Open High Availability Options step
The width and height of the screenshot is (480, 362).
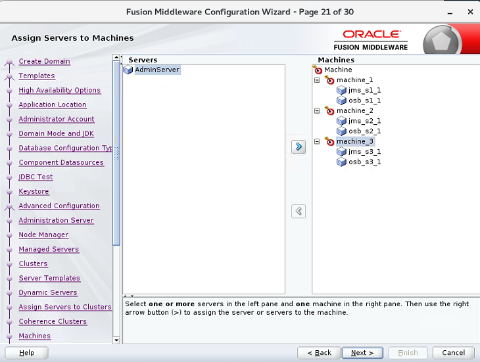tap(60, 90)
